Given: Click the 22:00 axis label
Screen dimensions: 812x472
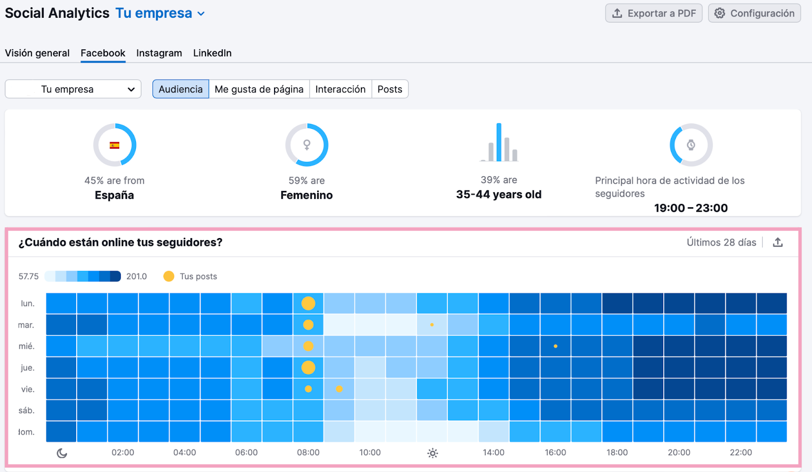Looking at the screenshot, I should pyautogui.click(x=741, y=453).
